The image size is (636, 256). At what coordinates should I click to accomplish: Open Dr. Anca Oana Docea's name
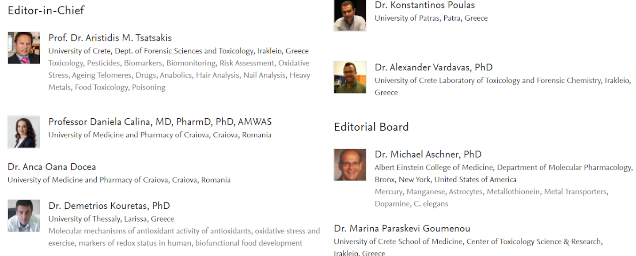point(52,167)
